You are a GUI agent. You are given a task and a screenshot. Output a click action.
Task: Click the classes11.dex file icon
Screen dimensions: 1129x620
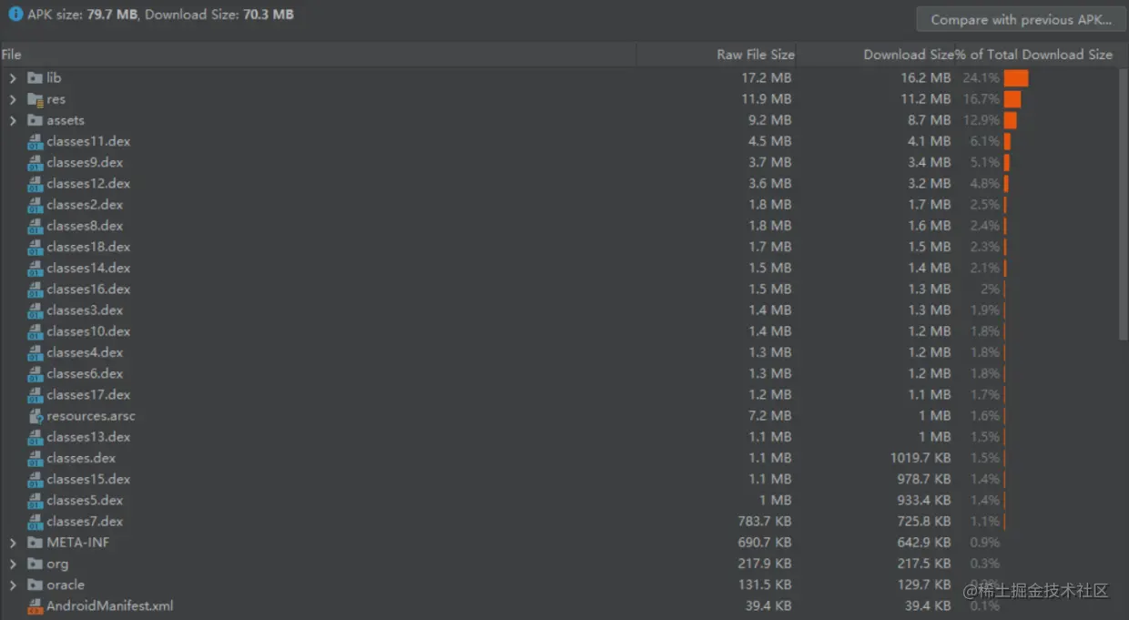36,141
